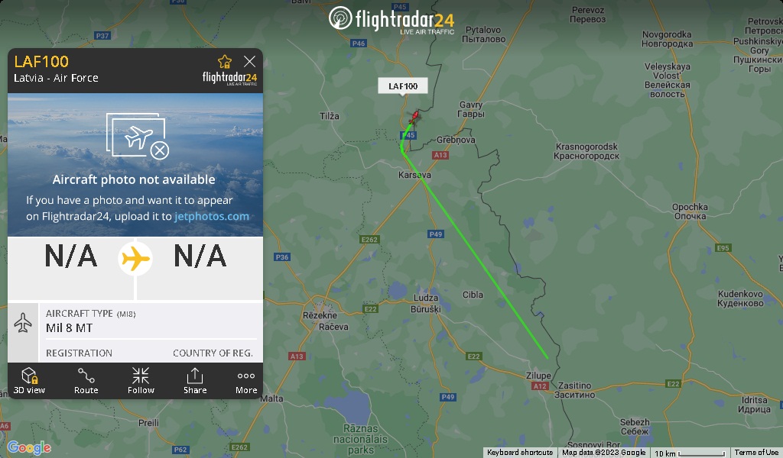Add LAF100 to favorites with star icon
The height and width of the screenshot is (458, 783).
coord(225,62)
